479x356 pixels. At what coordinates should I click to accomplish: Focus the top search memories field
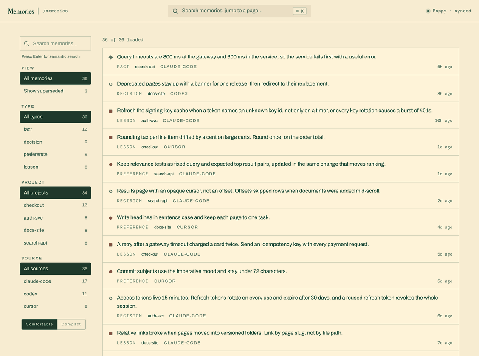(x=239, y=11)
